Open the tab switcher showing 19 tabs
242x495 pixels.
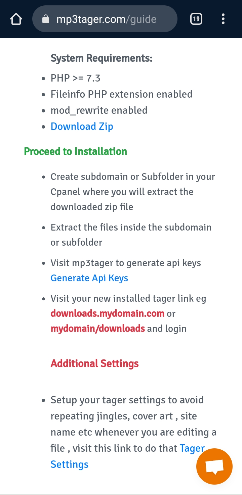pyautogui.click(x=196, y=19)
